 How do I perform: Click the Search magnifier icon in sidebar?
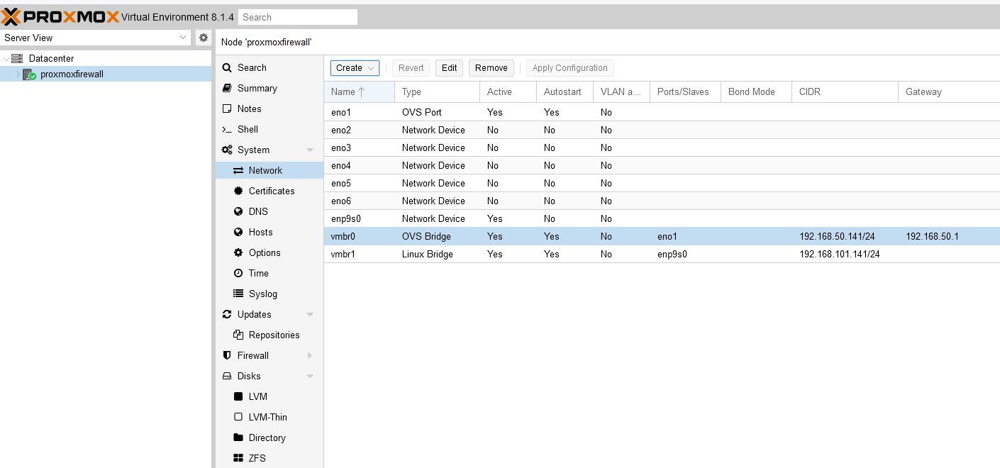pos(227,67)
